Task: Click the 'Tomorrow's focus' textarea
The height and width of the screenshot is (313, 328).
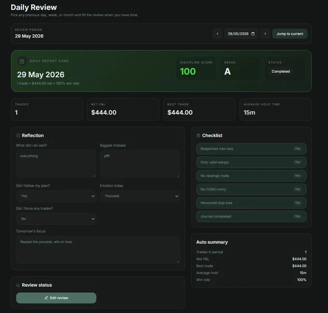Action: tap(98, 250)
